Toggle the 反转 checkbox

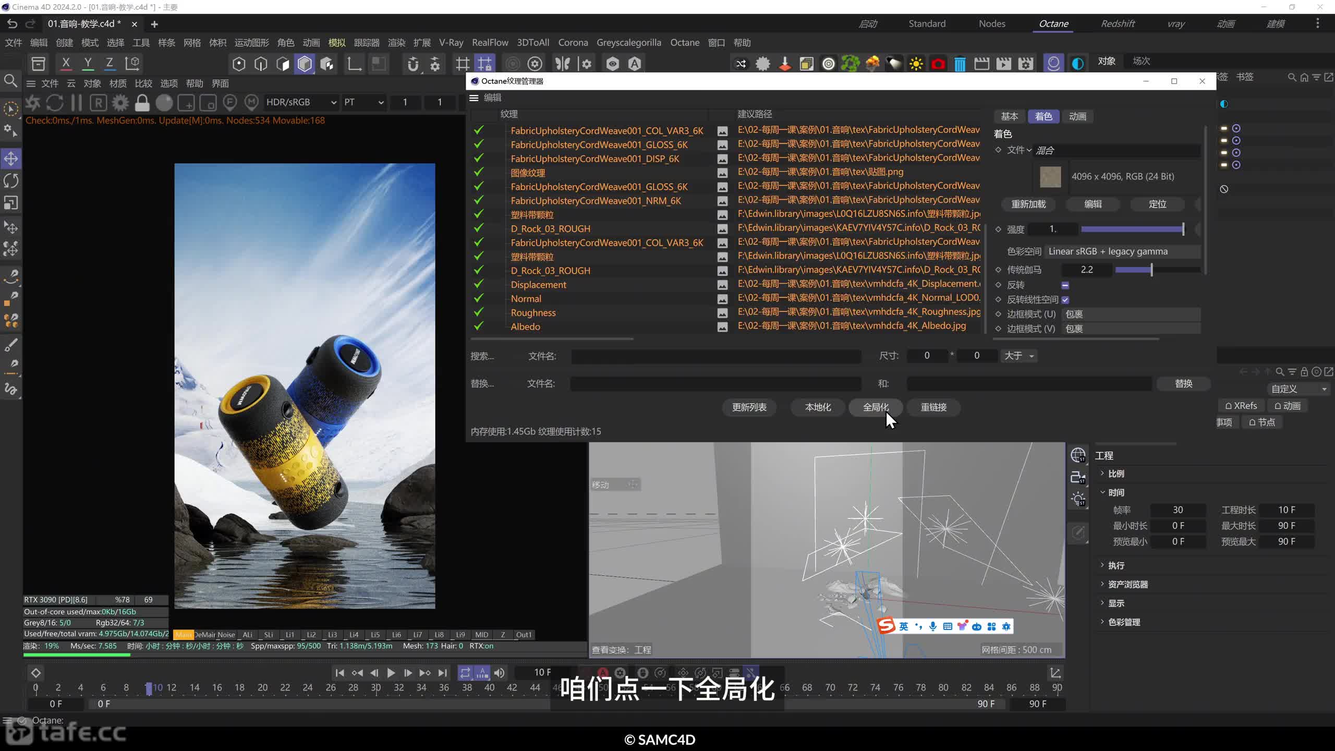(1065, 285)
